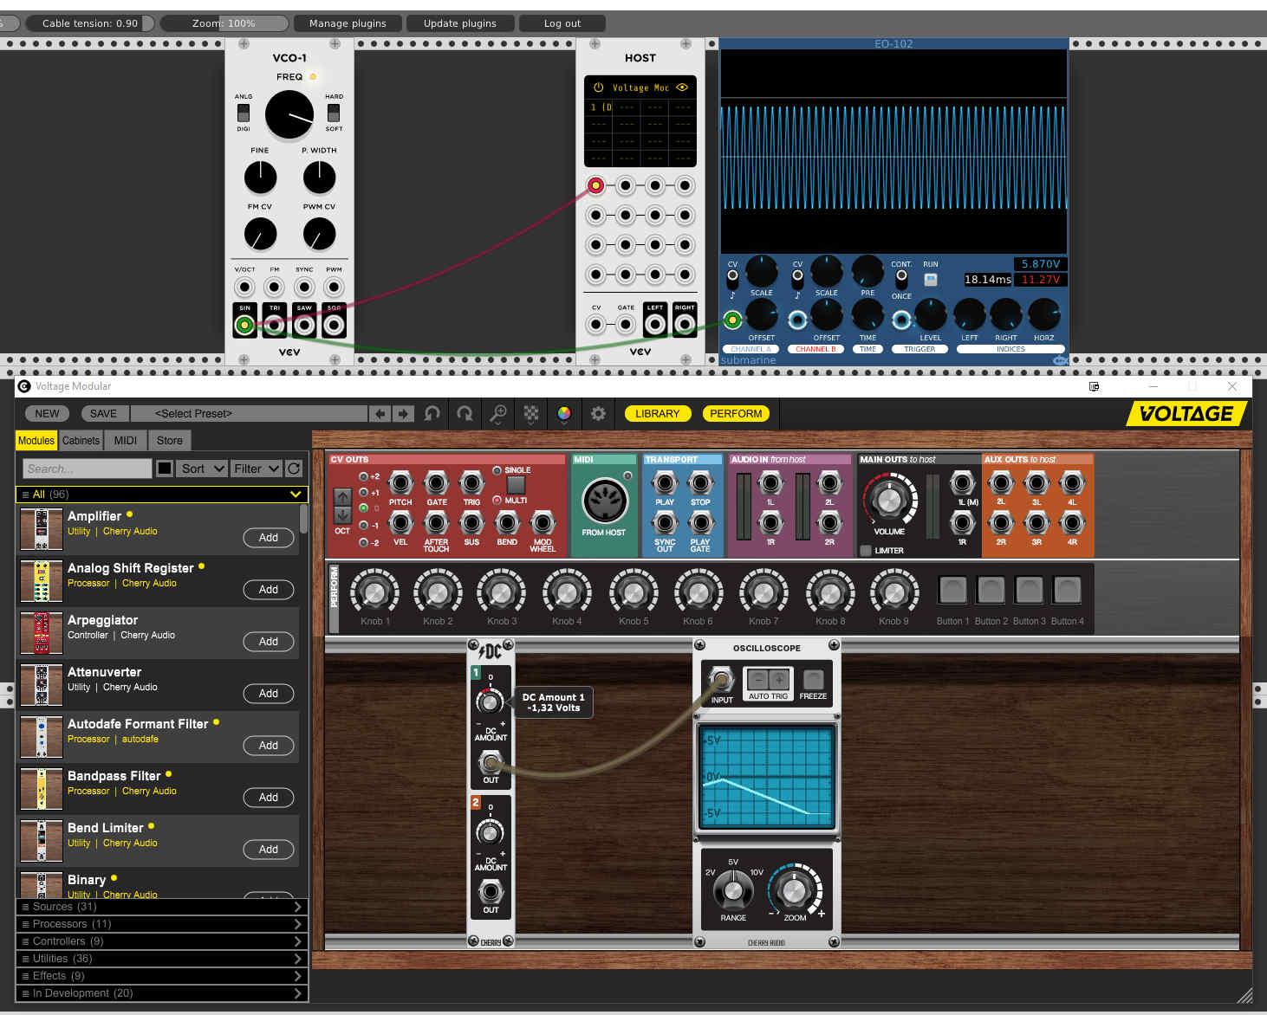Image resolution: width=1267 pixels, height=1015 pixels.
Task: Toggle the EO-102 RUN button
Action: pos(931,280)
